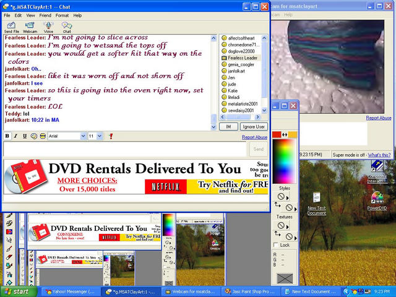396x297 pixels.
Task: Click user list scroll right arrow
Action: click(x=257, y=117)
